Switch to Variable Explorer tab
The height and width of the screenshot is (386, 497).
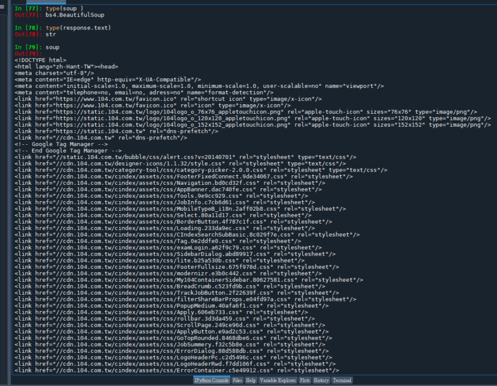pyautogui.click(x=277, y=381)
